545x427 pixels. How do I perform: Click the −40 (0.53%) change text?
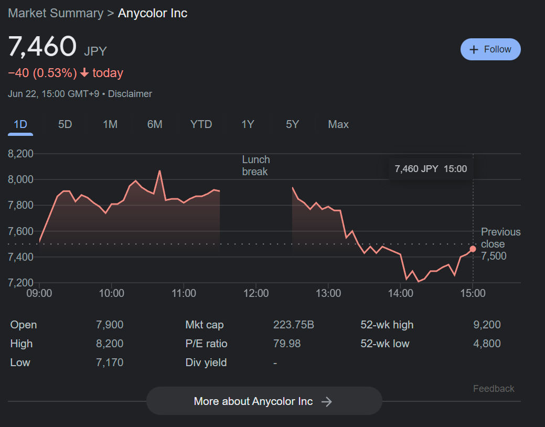click(42, 73)
